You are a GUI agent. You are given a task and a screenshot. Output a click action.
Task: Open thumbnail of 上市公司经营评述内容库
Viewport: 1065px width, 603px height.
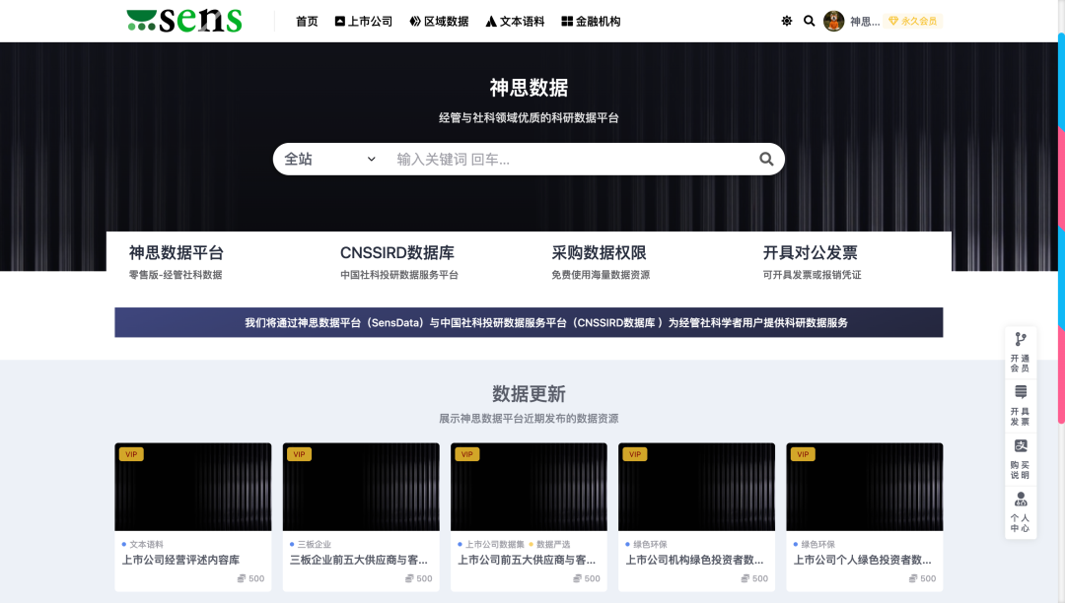(193, 487)
